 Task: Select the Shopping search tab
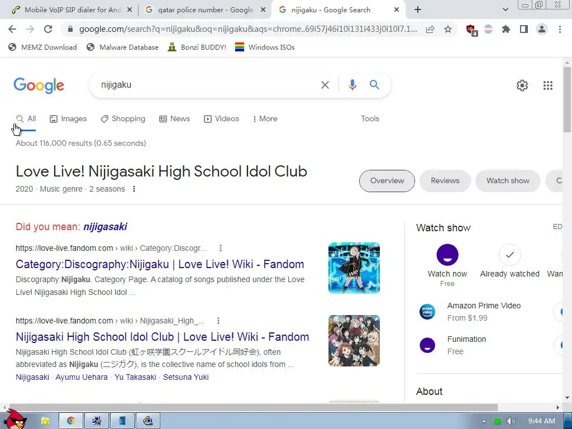pos(123,119)
